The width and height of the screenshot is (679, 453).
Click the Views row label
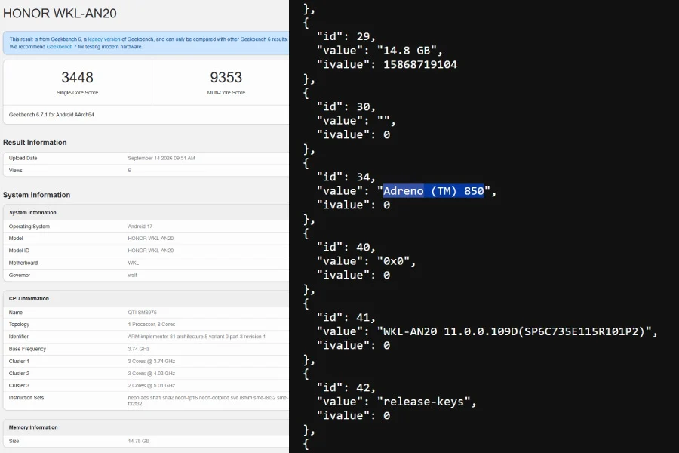[x=16, y=171]
